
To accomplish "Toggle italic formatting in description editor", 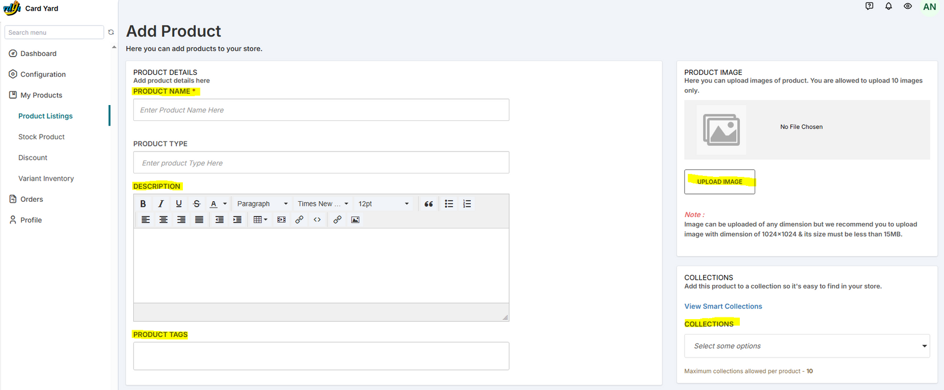I will [x=160, y=204].
